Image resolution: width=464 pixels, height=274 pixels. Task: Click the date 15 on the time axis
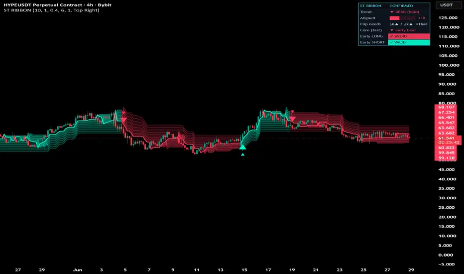244,270
